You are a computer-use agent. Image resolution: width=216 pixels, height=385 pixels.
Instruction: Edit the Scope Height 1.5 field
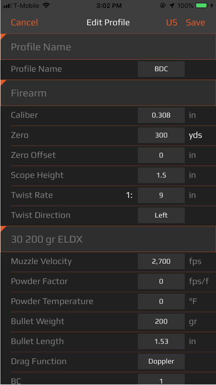pos(161,175)
